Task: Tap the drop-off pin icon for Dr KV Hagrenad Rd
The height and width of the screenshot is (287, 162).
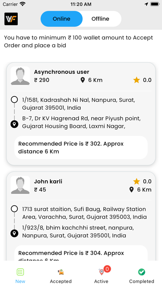Action: [14, 124]
